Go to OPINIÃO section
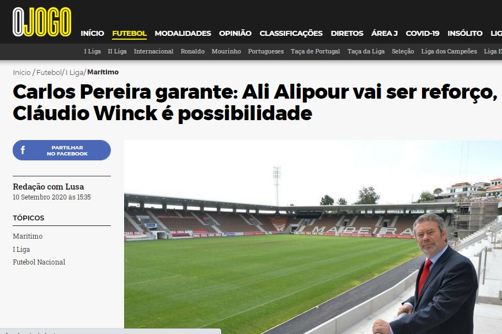 pyautogui.click(x=236, y=33)
